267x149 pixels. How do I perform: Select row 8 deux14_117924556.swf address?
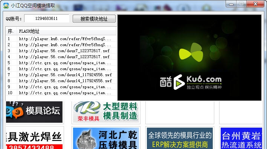pyautogui.click(x=61, y=81)
